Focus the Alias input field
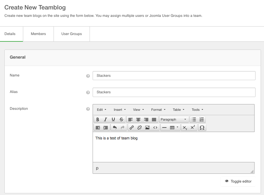 pyautogui.click(x=174, y=92)
